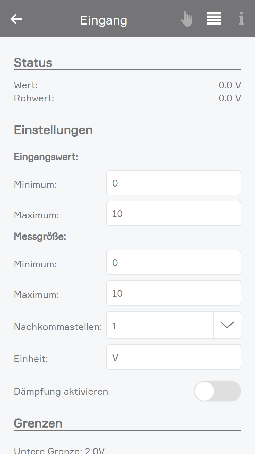This screenshot has height=454, width=255.
Task: Go back using the arrow icon
Action: click(x=16, y=19)
